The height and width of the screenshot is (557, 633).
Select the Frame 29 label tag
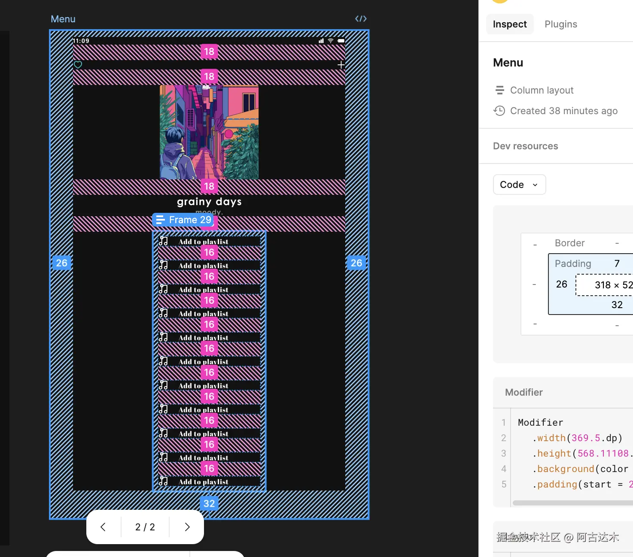[x=183, y=220]
